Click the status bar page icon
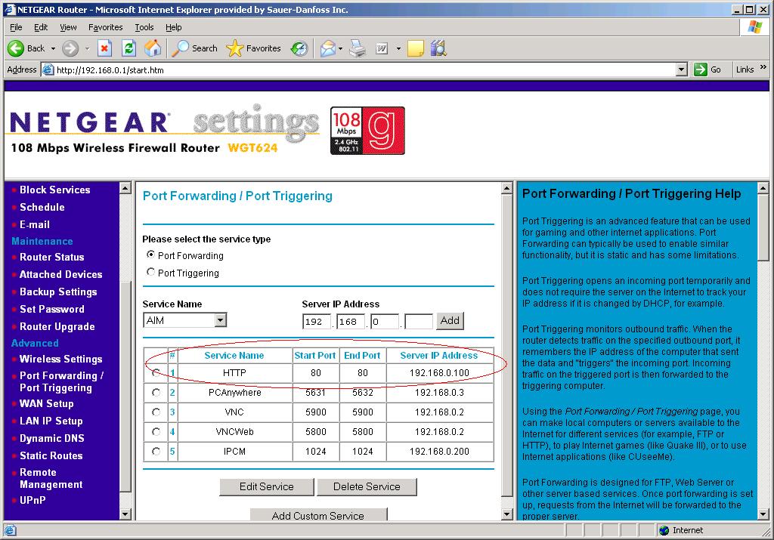 10,531
